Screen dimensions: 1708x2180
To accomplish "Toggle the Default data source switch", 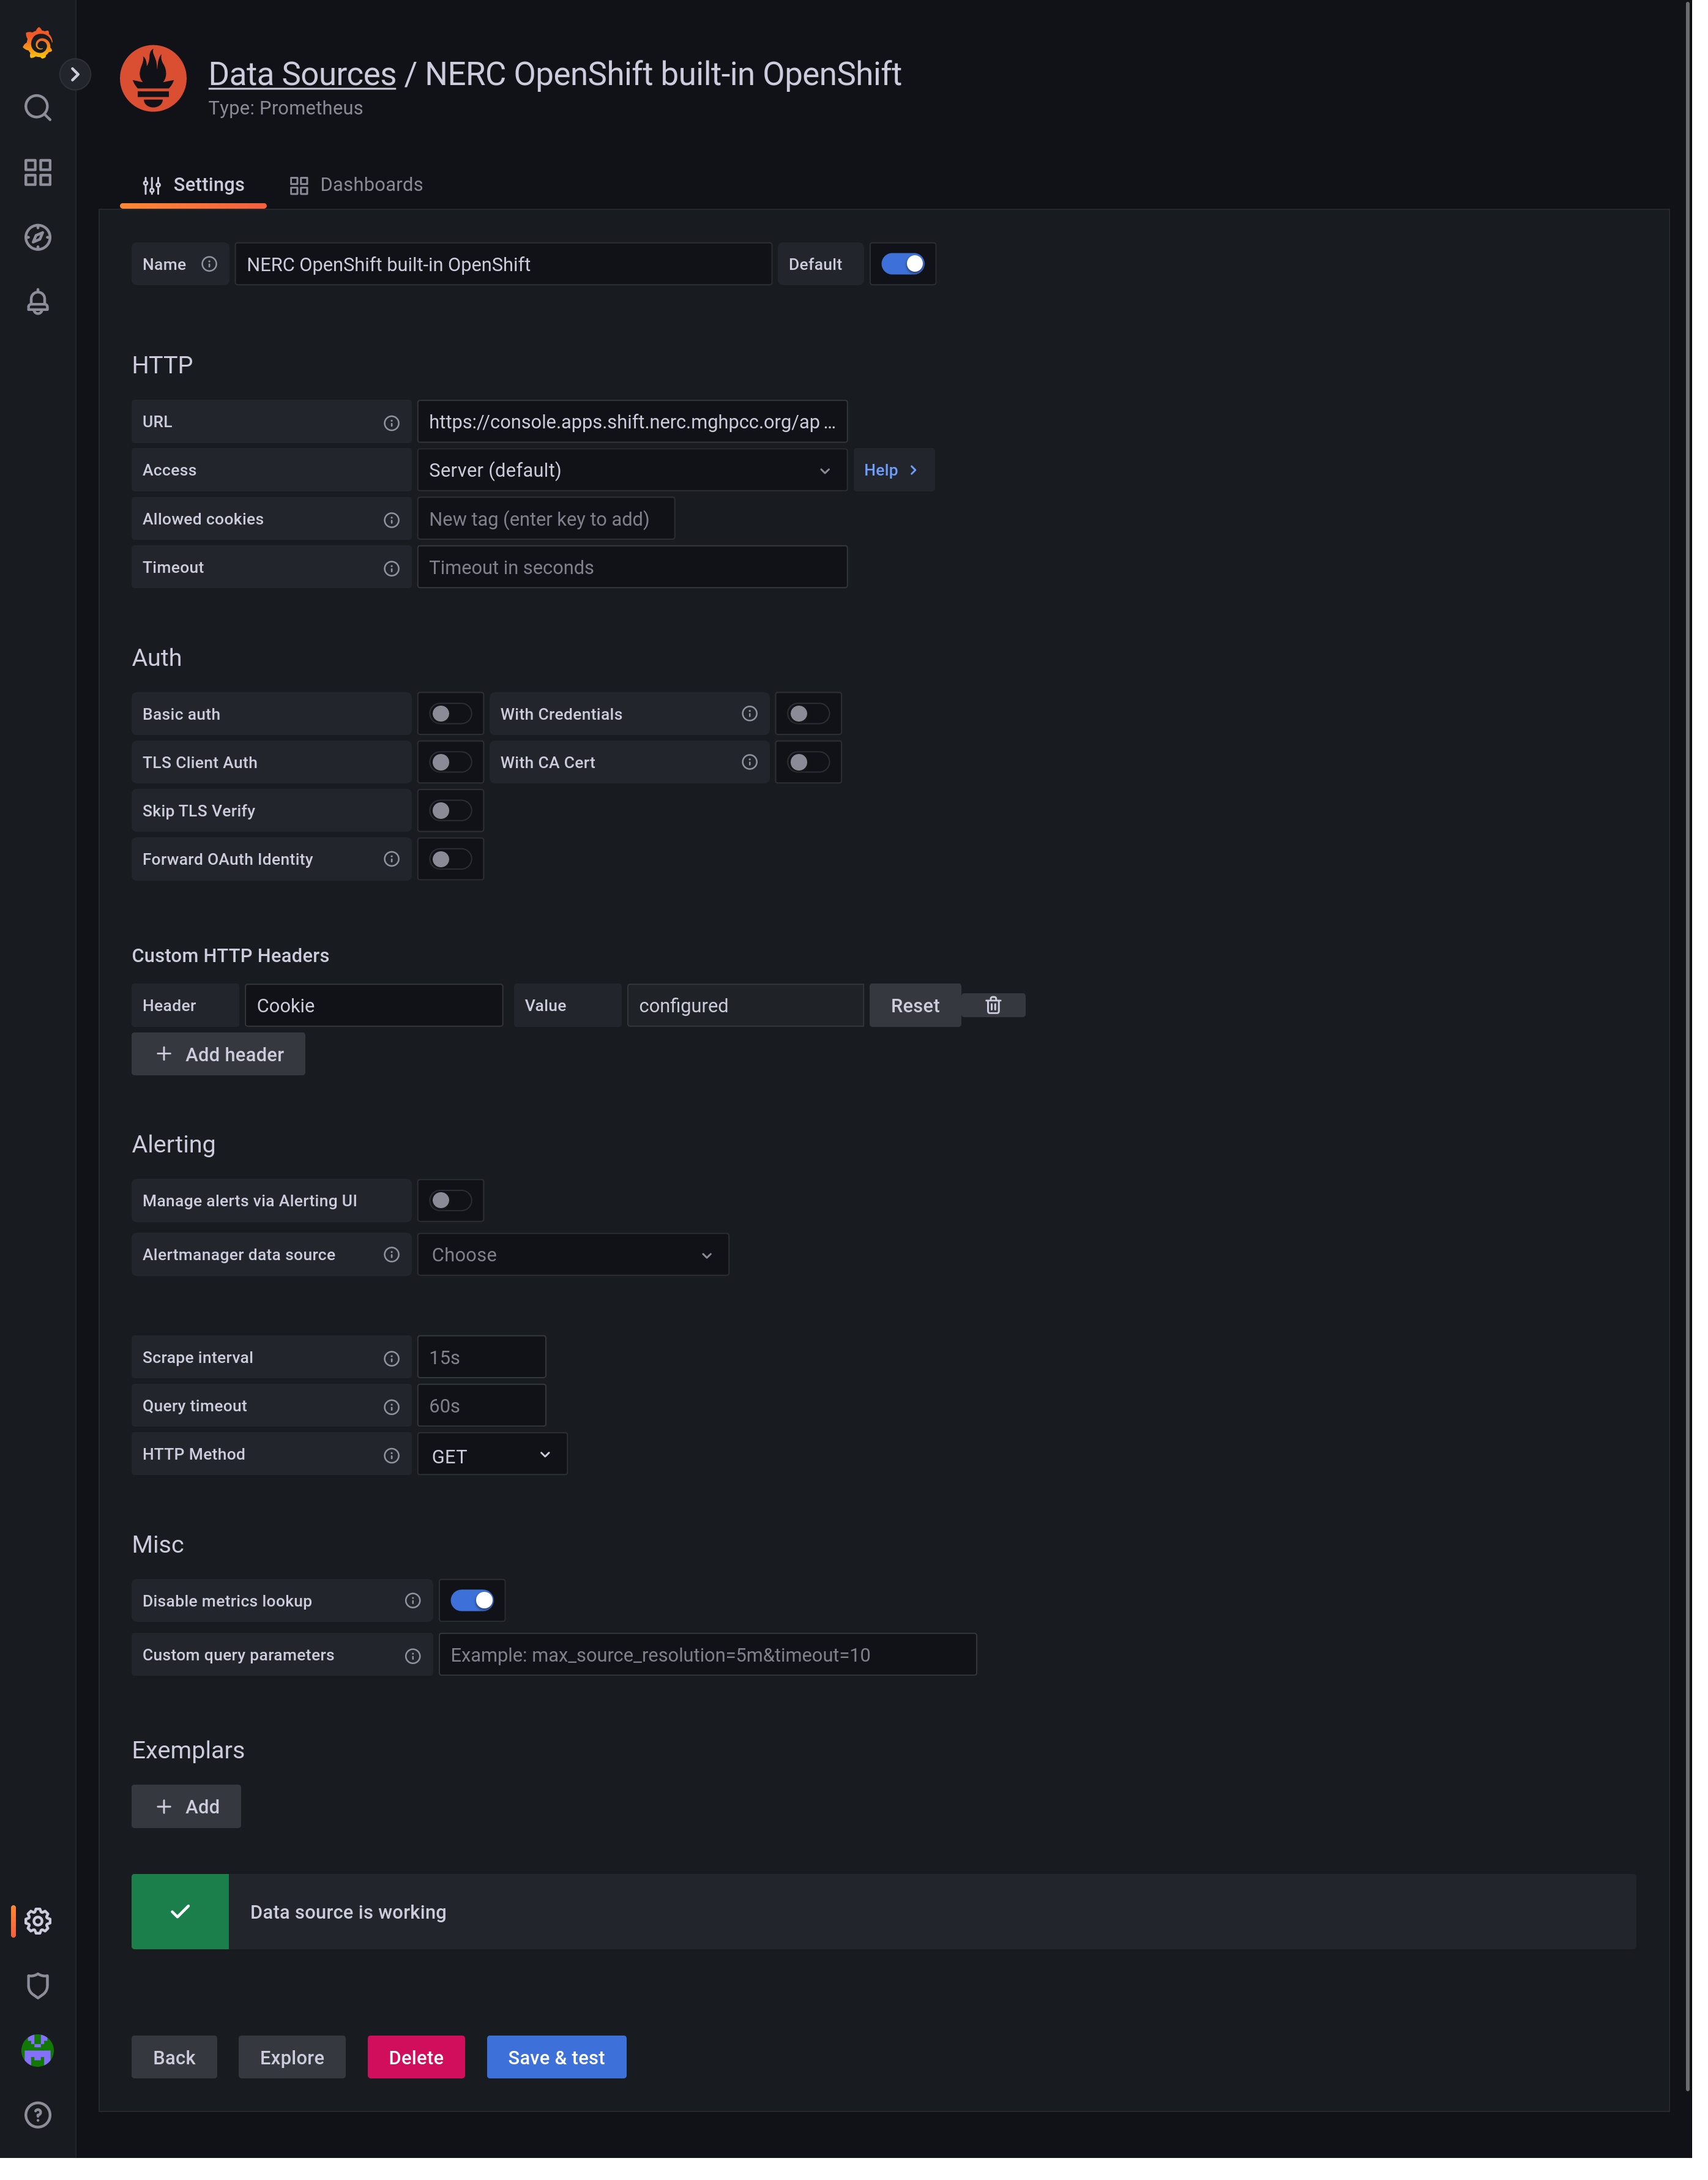I will pos(911,266).
